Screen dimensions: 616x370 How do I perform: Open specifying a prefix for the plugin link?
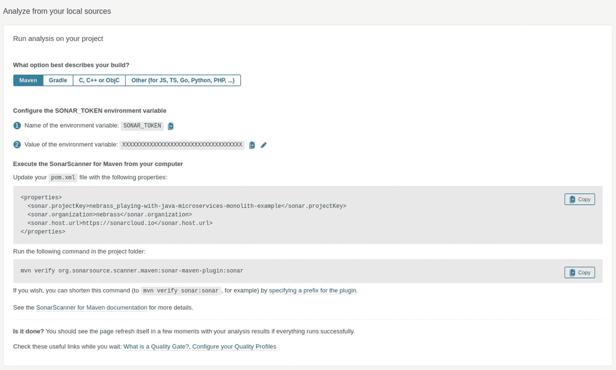(x=312, y=290)
